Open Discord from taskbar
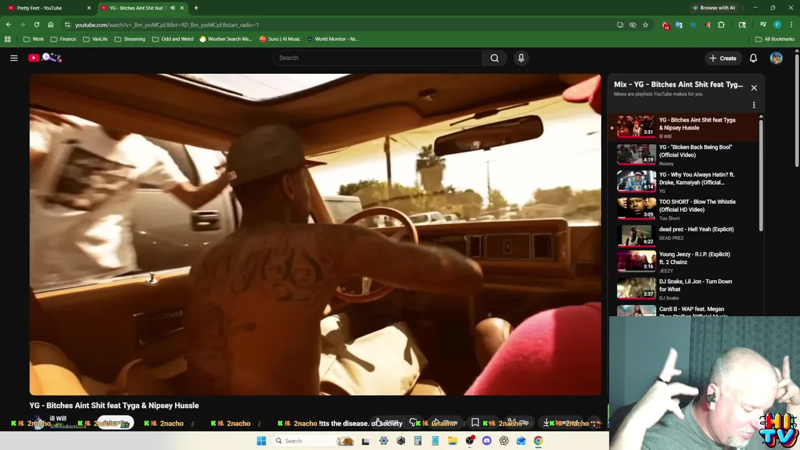Image resolution: width=800 pixels, height=450 pixels. pos(487,441)
